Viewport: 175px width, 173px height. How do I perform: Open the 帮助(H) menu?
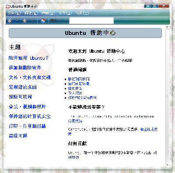click(82, 13)
